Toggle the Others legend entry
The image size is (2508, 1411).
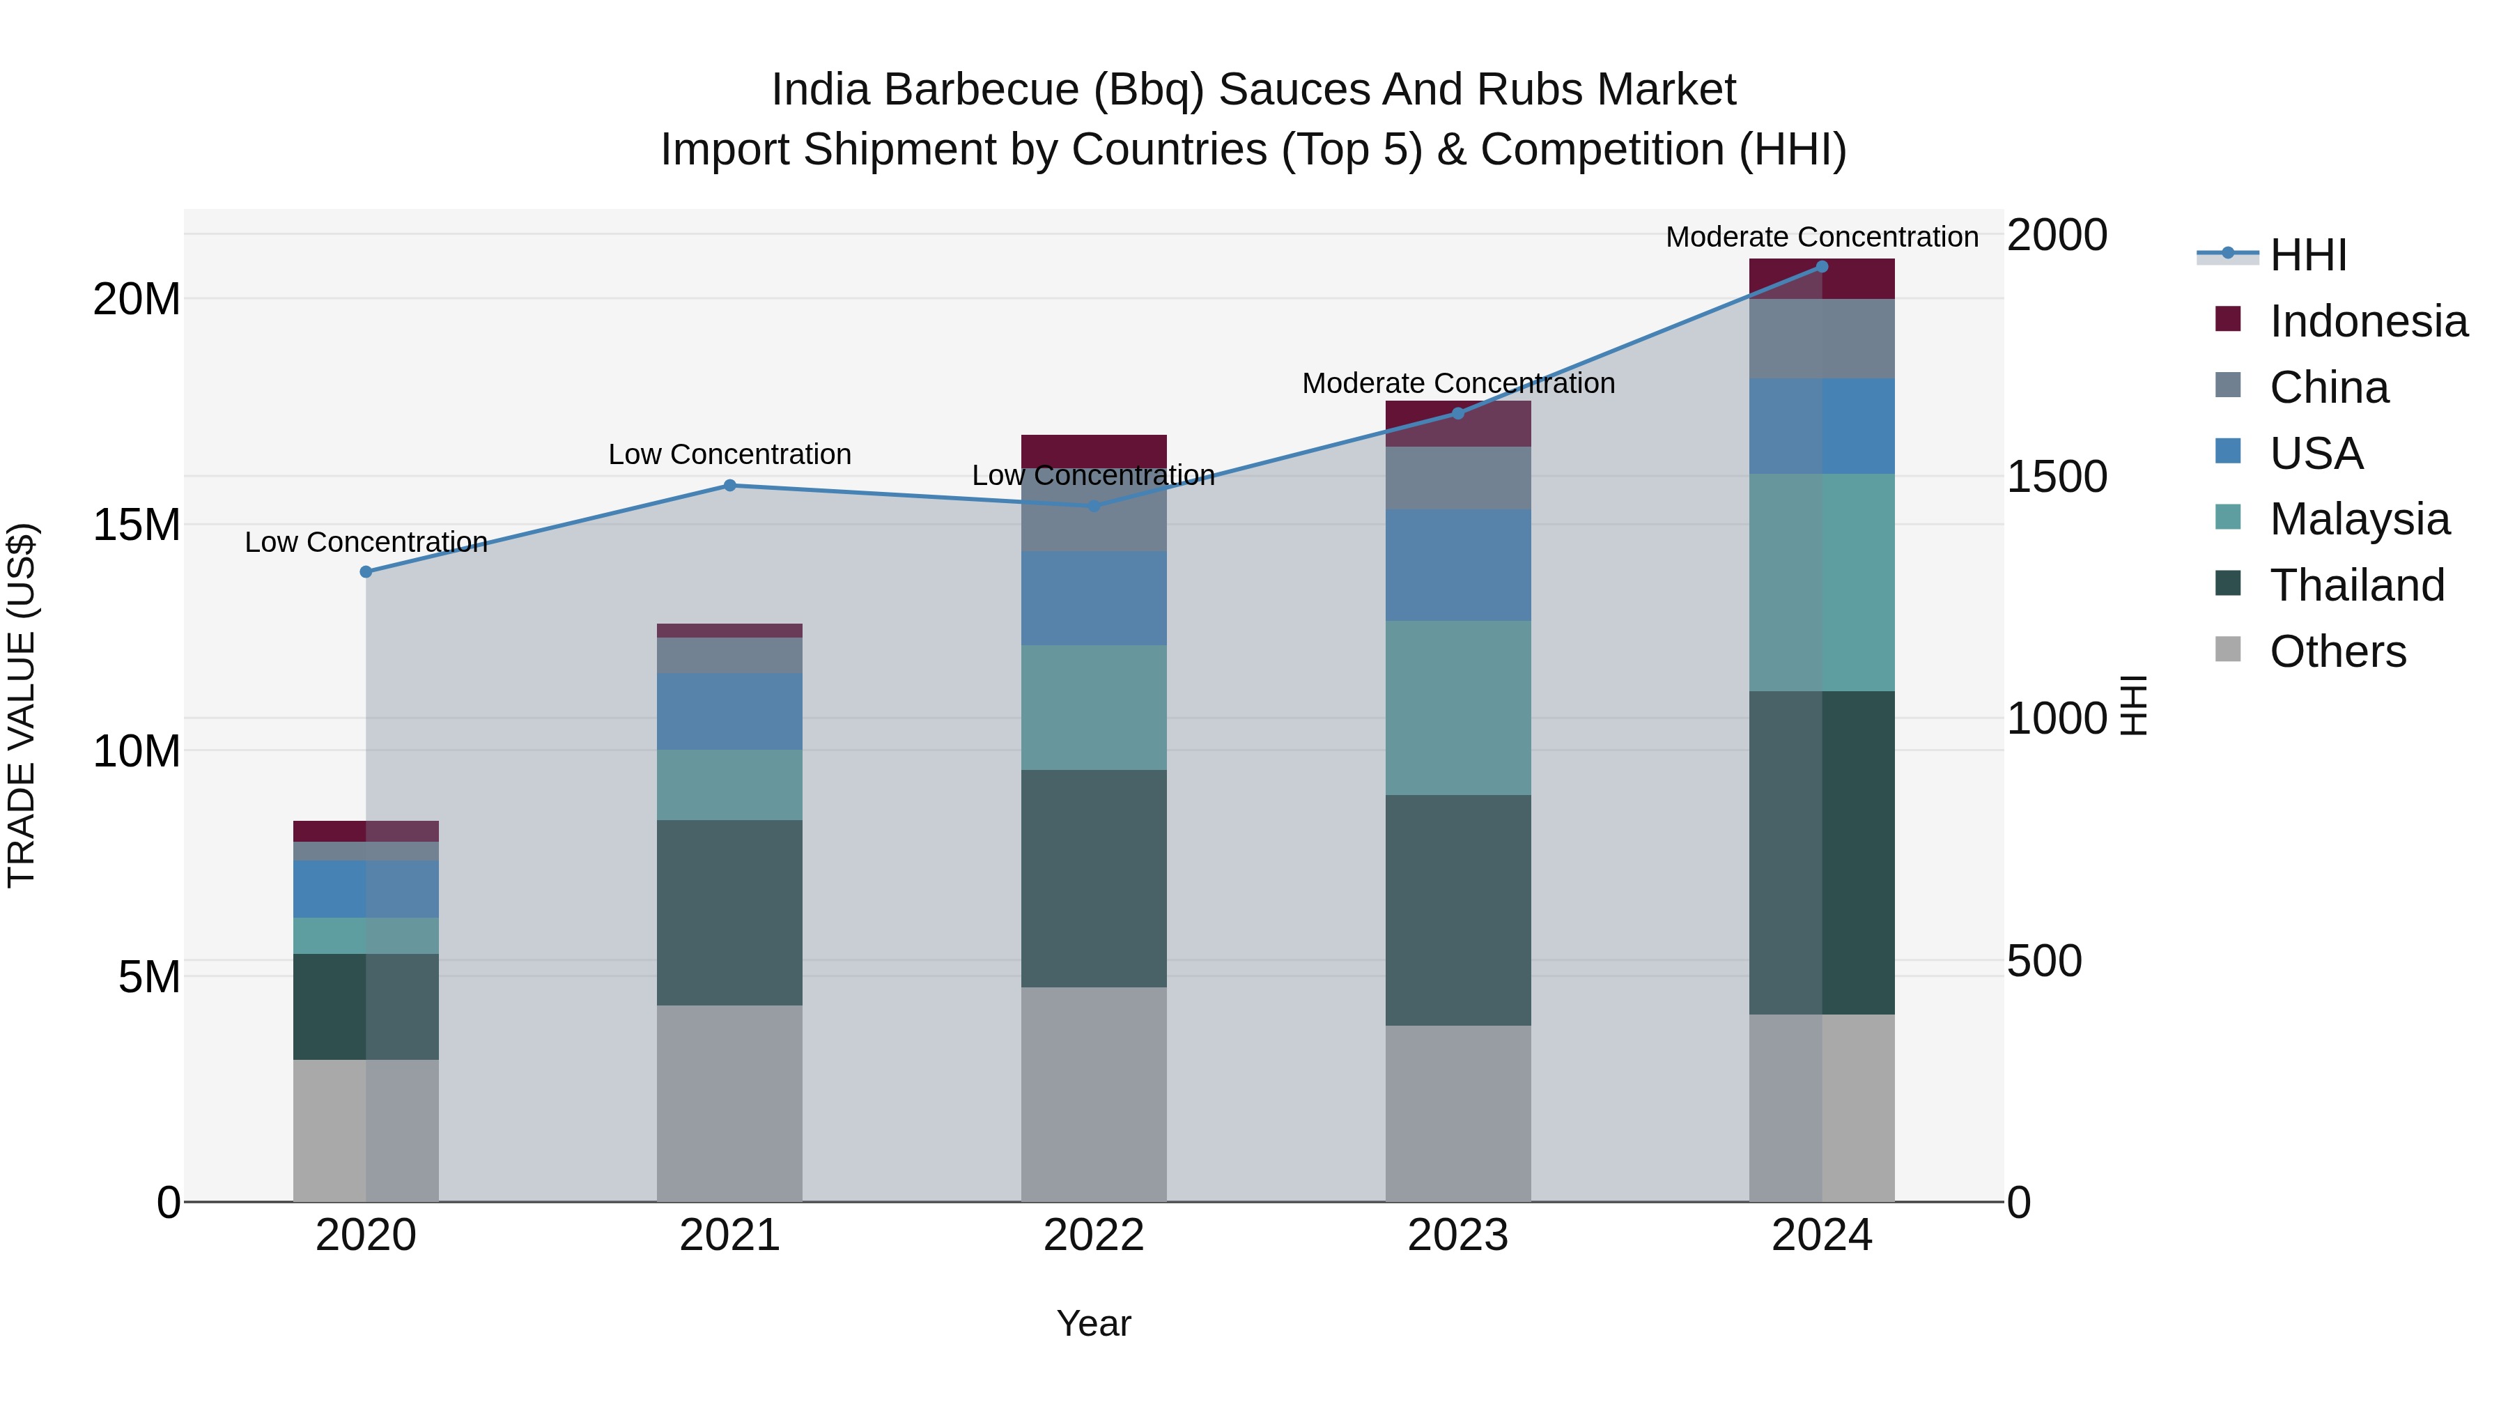(x=2310, y=651)
